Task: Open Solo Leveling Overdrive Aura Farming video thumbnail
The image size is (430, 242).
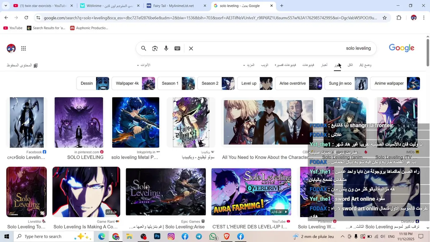Action: [251, 192]
